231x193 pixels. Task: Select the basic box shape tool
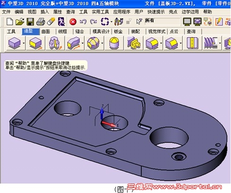(14, 43)
